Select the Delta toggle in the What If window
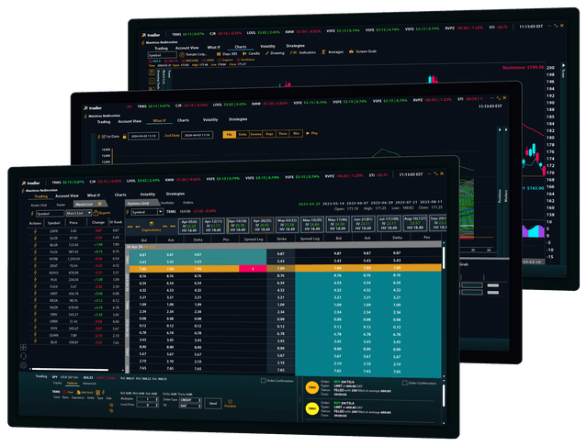The width and height of the screenshot is (587, 446). coord(243,135)
